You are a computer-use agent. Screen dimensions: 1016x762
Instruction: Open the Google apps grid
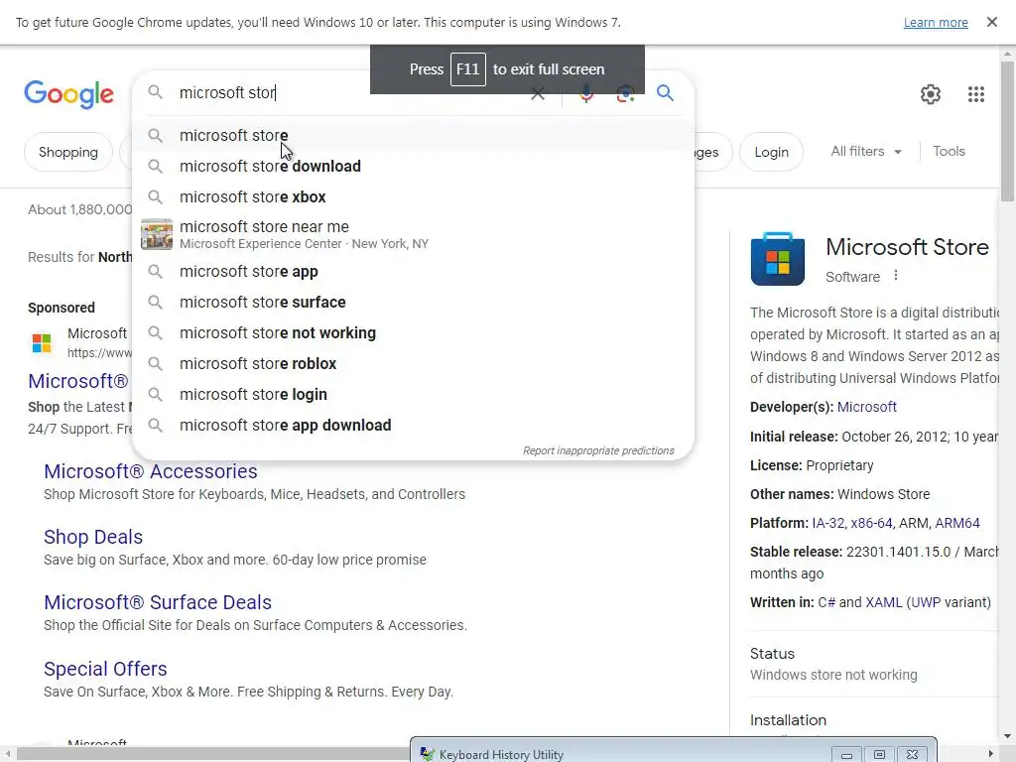pos(976,94)
